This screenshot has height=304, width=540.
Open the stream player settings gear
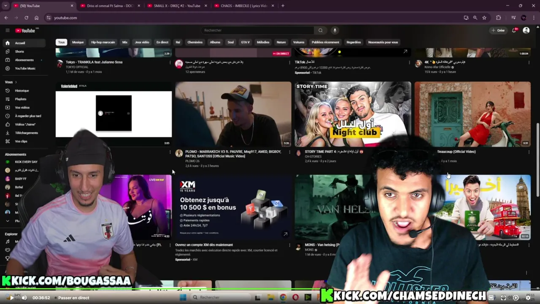[528, 298]
